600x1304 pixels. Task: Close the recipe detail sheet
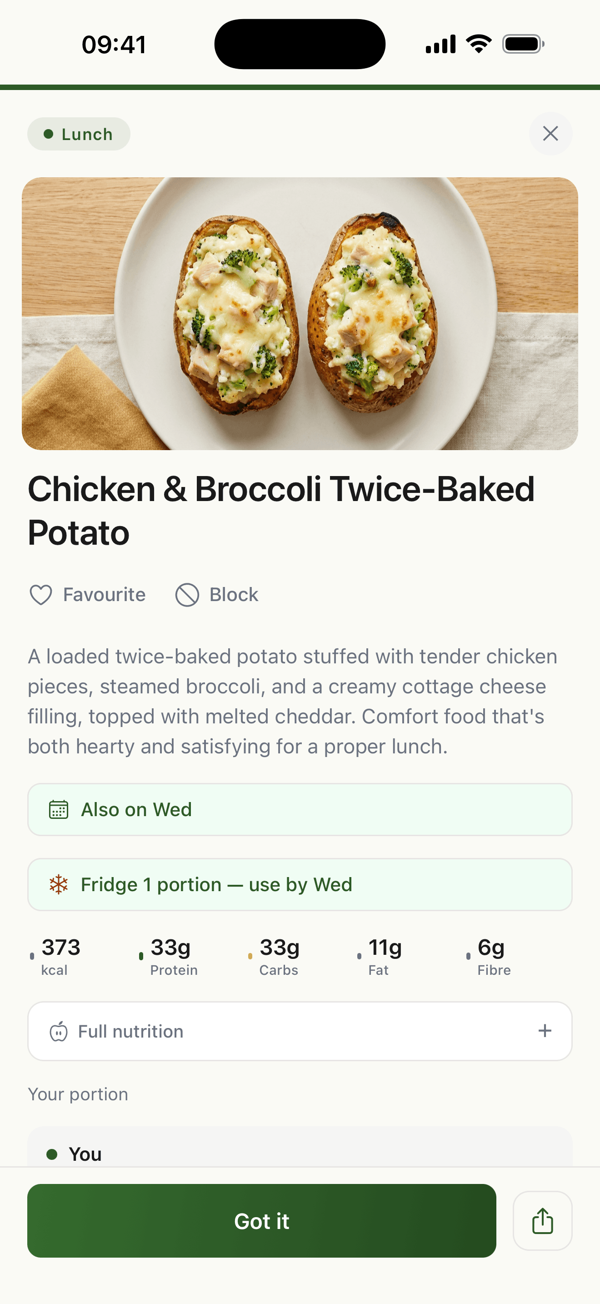550,134
